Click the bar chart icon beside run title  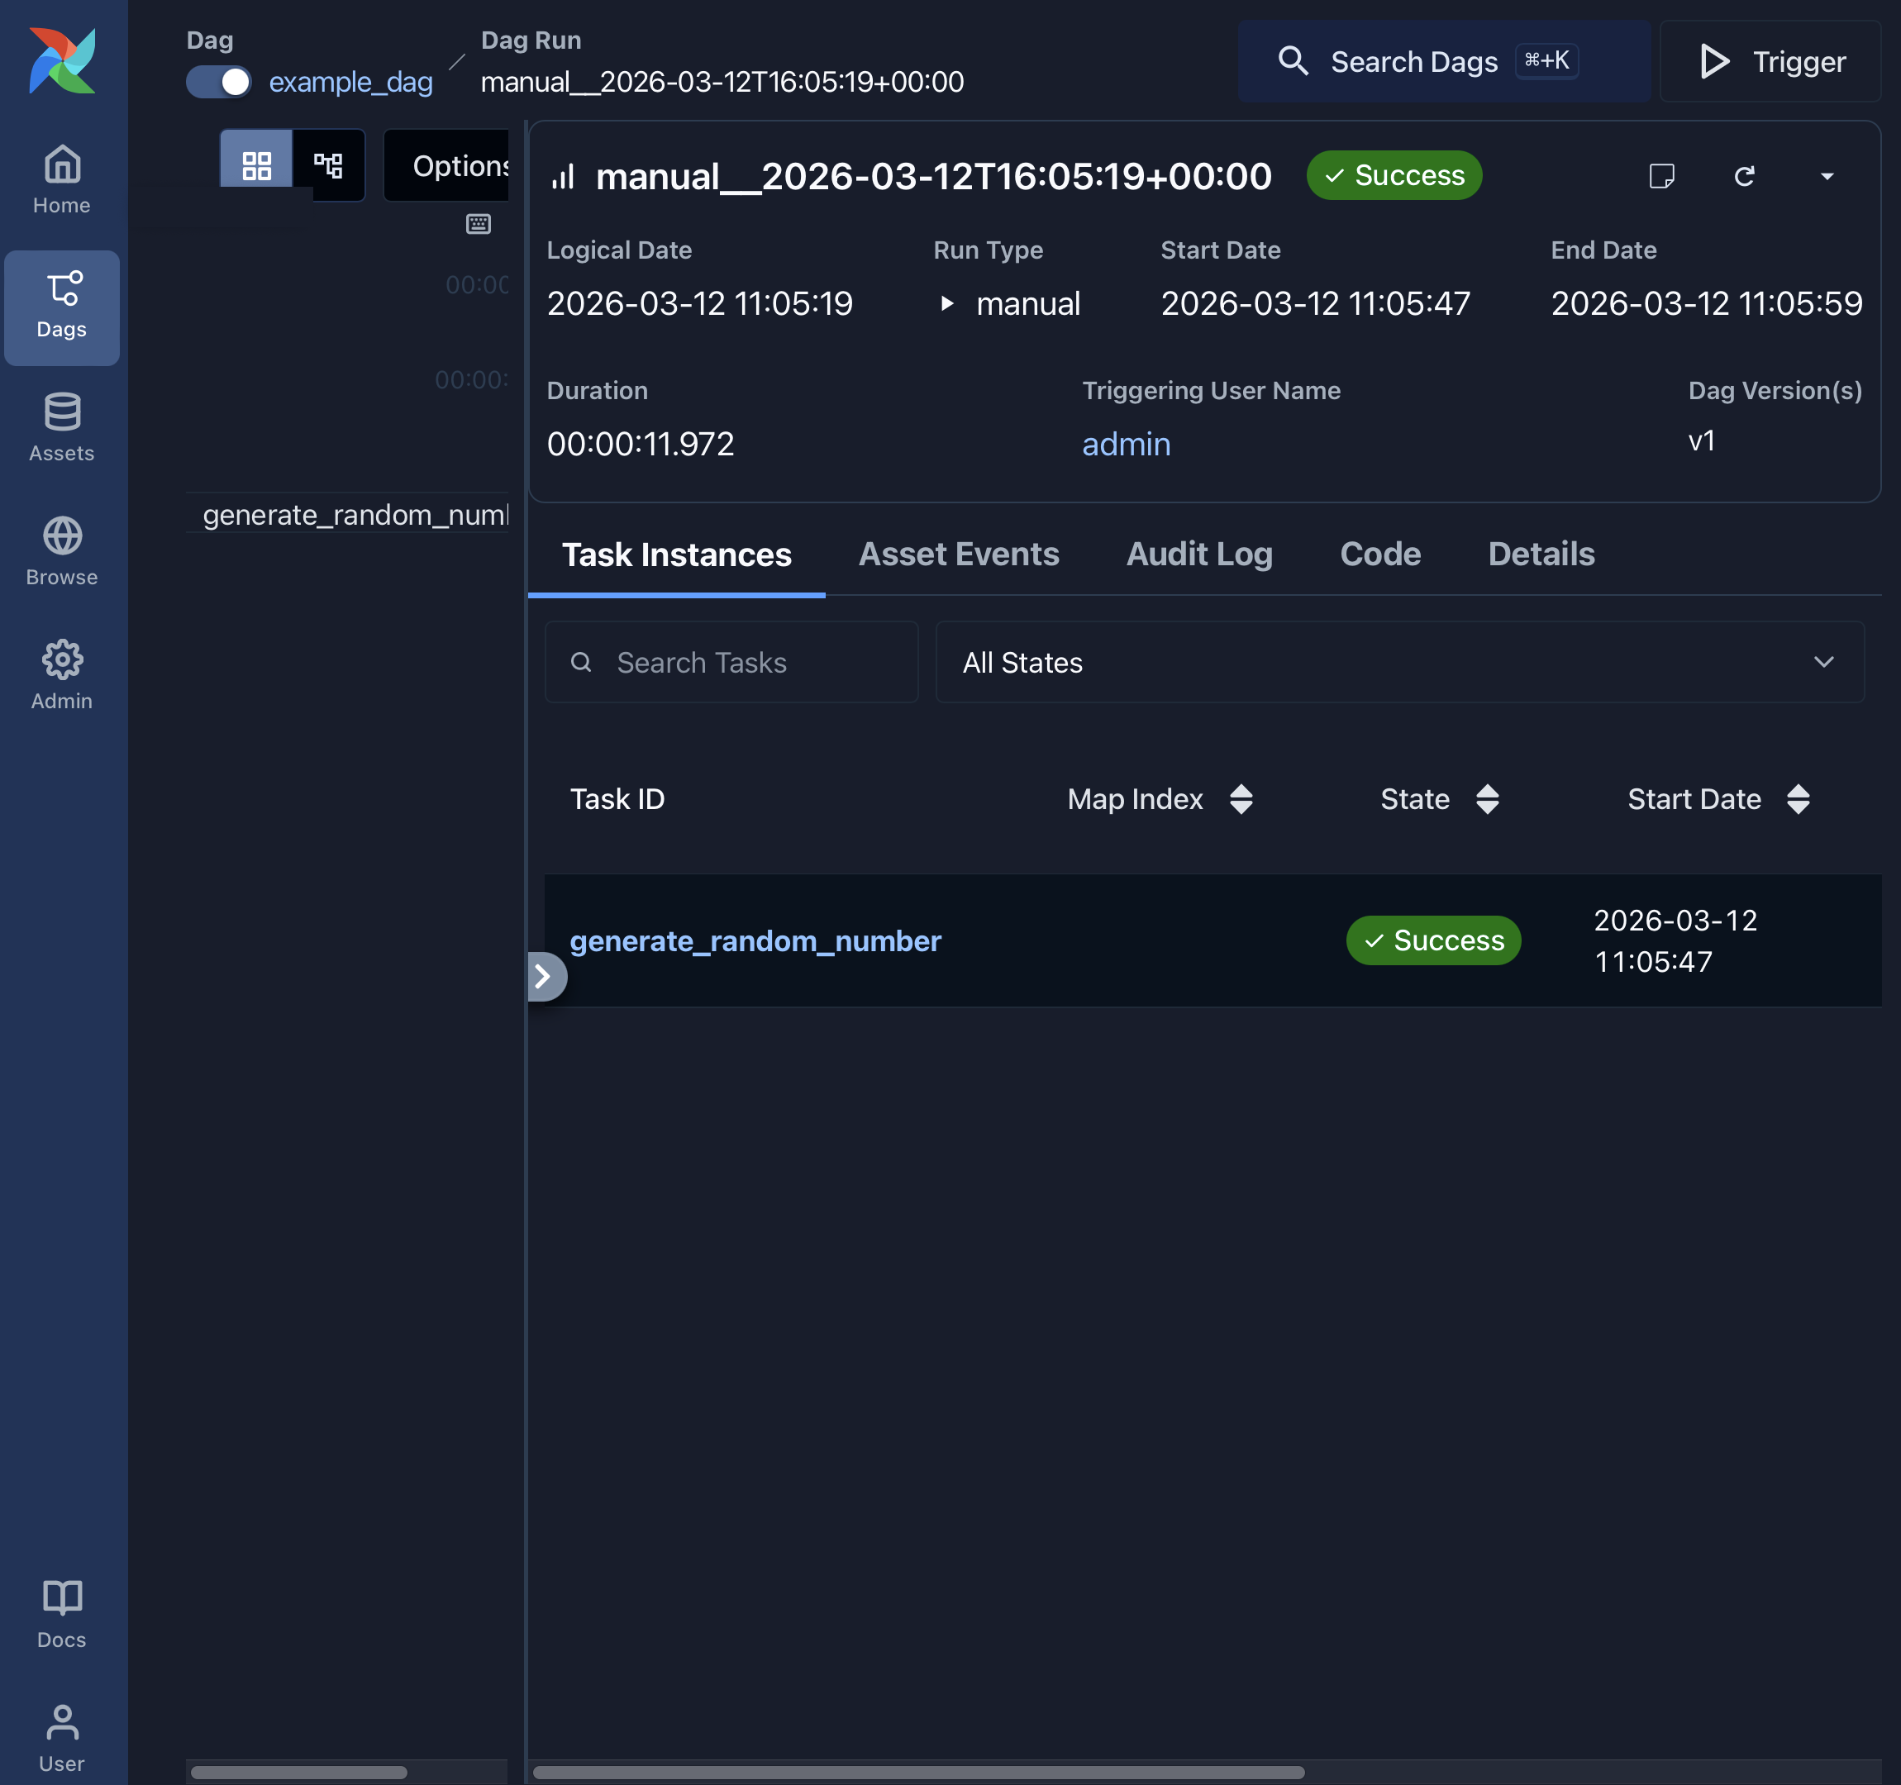coord(563,176)
